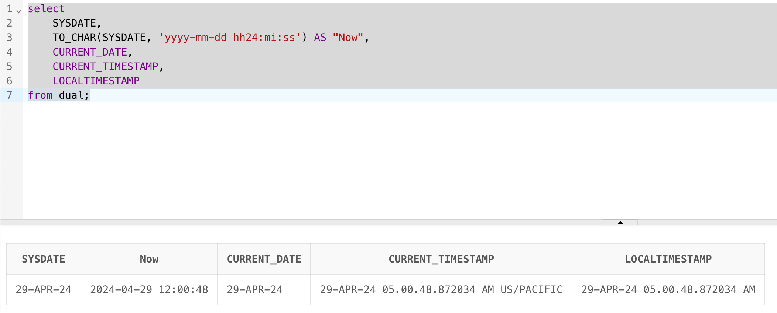Place cursor on the select keyword
777x313 pixels.
(46, 9)
